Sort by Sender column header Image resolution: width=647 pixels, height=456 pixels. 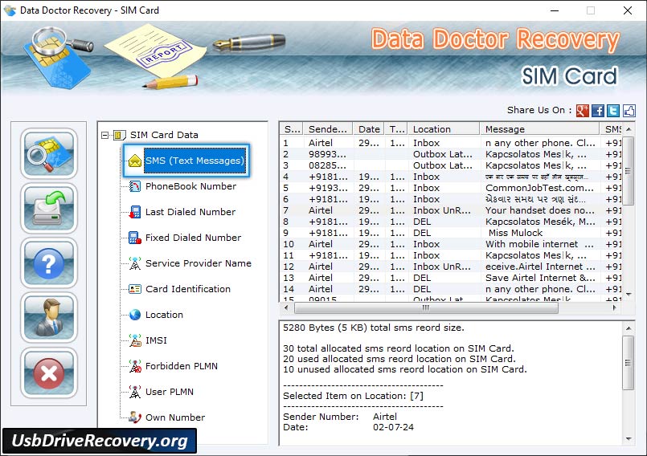pyautogui.click(x=328, y=129)
